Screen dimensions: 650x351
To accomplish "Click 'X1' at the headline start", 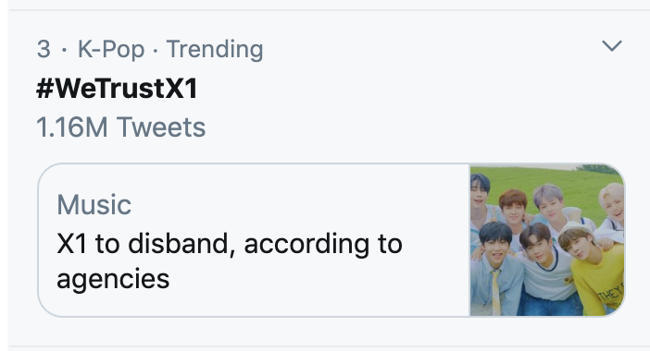I will point(71,244).
